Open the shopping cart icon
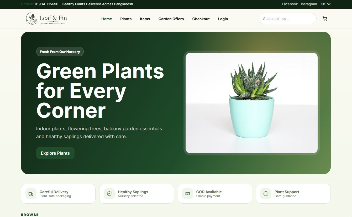352x217 pixels. coord(325,19)
